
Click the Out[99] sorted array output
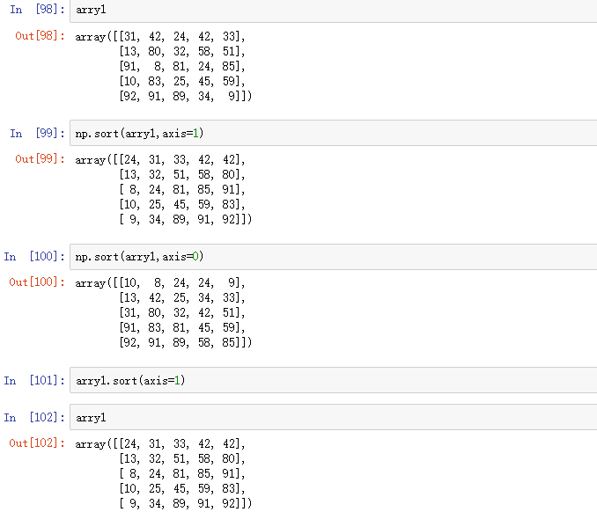pos(163,189)
